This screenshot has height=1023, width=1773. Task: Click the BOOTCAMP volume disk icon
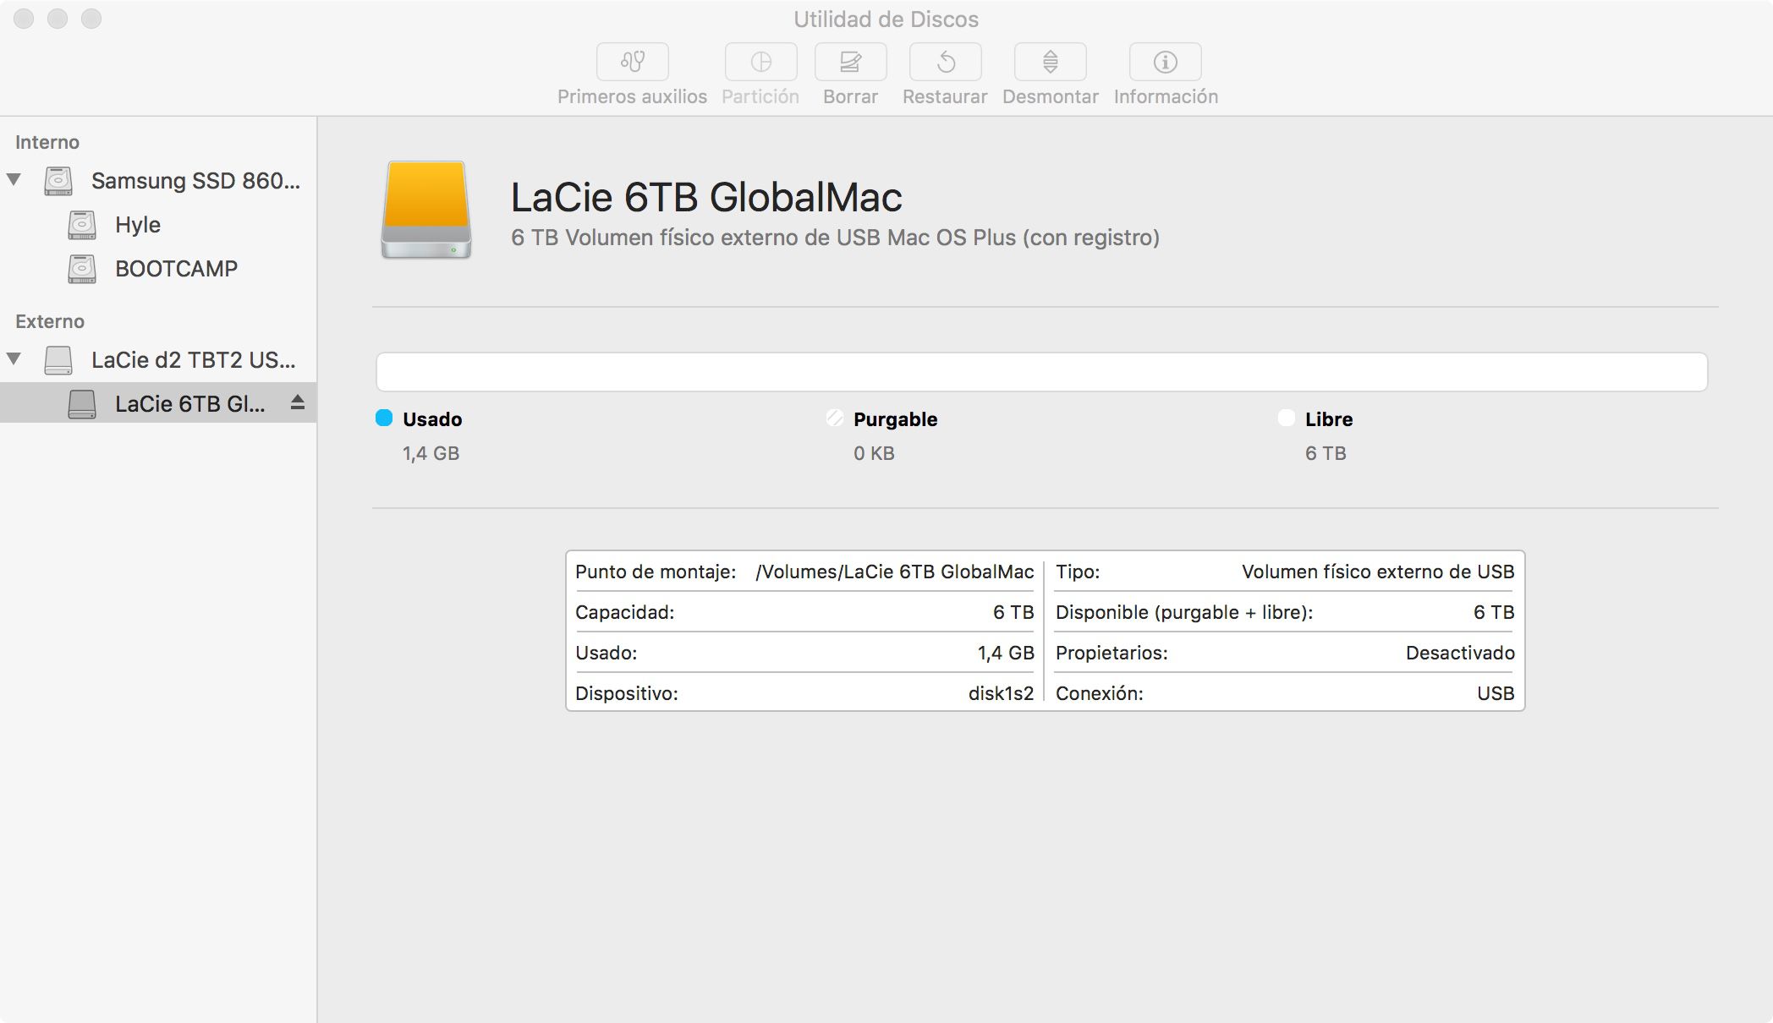tap(82, 269)
